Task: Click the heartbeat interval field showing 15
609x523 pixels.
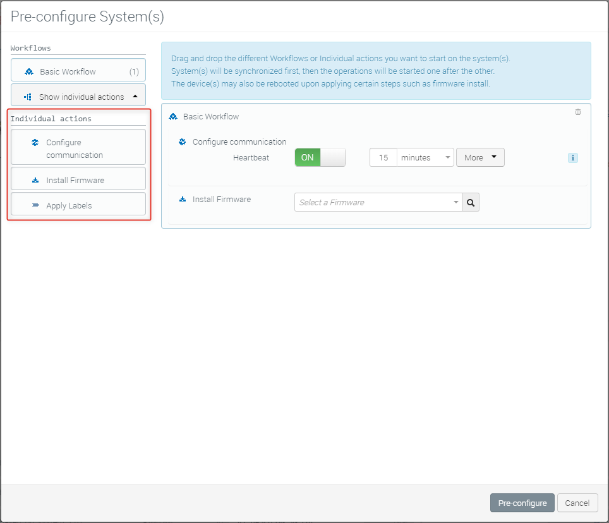Action: 383,158
